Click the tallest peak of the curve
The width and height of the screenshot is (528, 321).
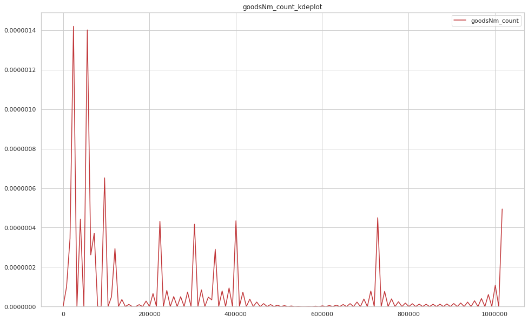[74, 27]
